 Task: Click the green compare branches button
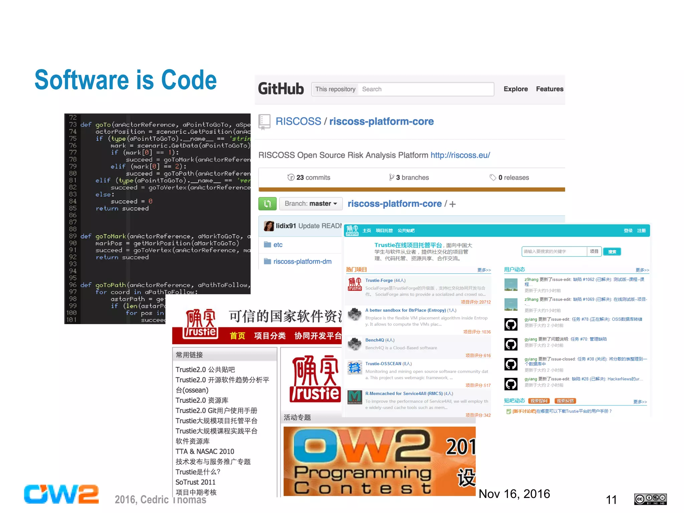267,204
